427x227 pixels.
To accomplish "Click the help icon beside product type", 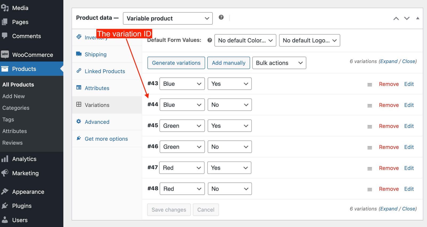I will coord(221,17).
